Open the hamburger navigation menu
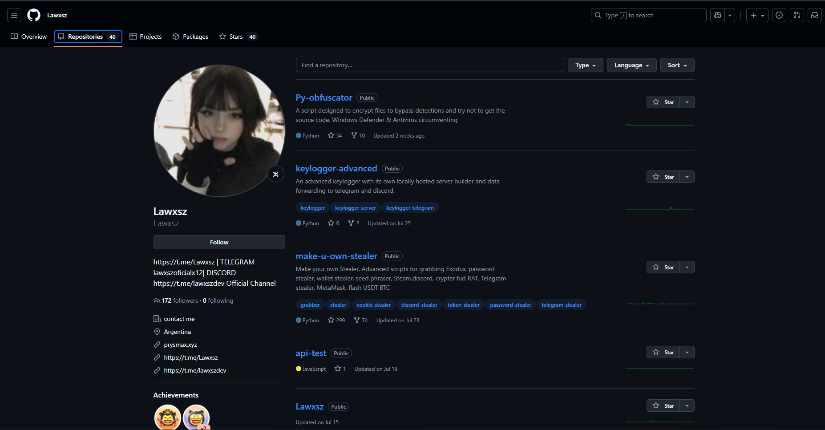Viewport: 825px width, 430px height. tap(14, 15)
